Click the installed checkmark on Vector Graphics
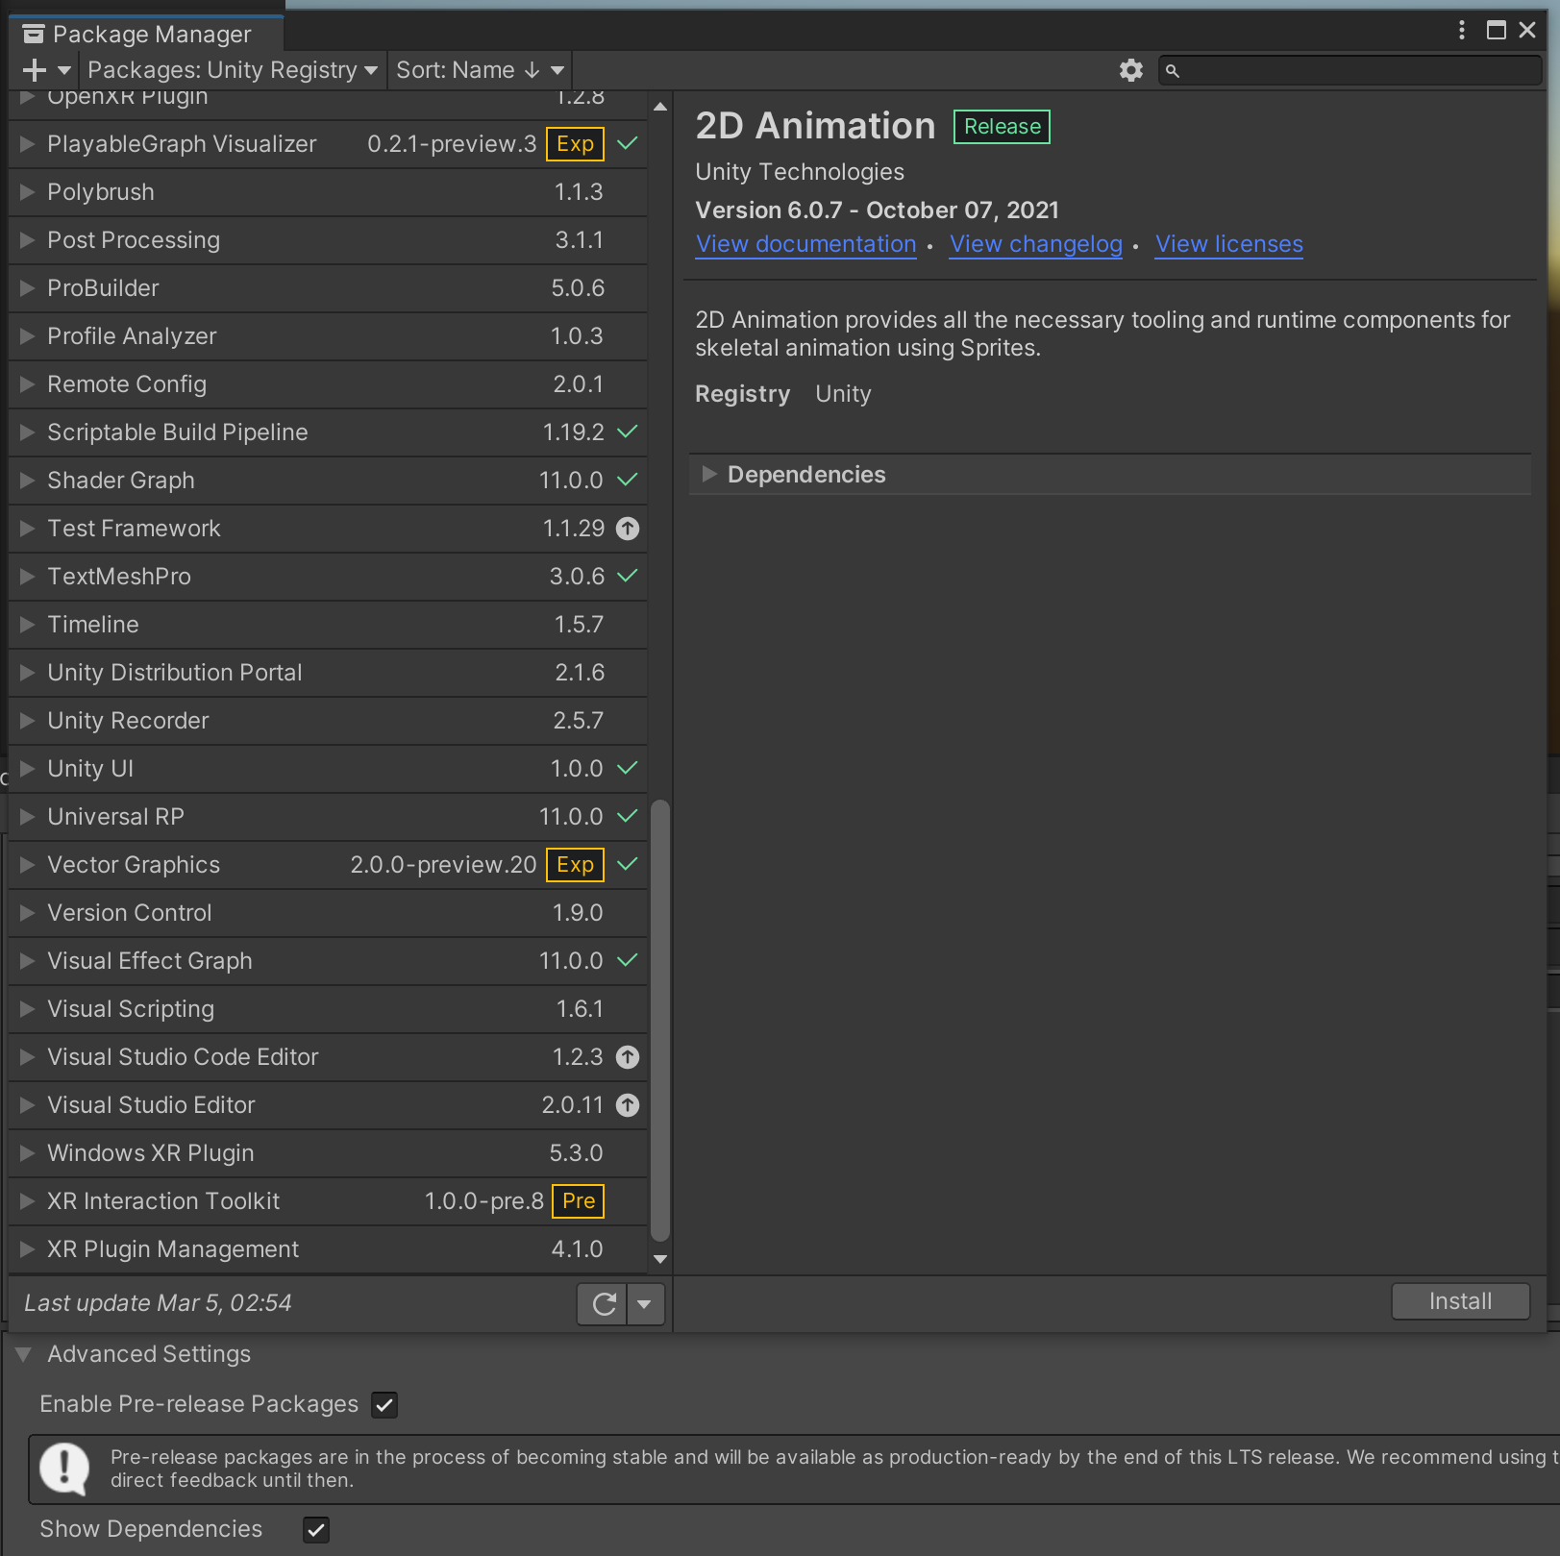The width and height of the screenshot is (1560, 1556). tap(628, 864)
